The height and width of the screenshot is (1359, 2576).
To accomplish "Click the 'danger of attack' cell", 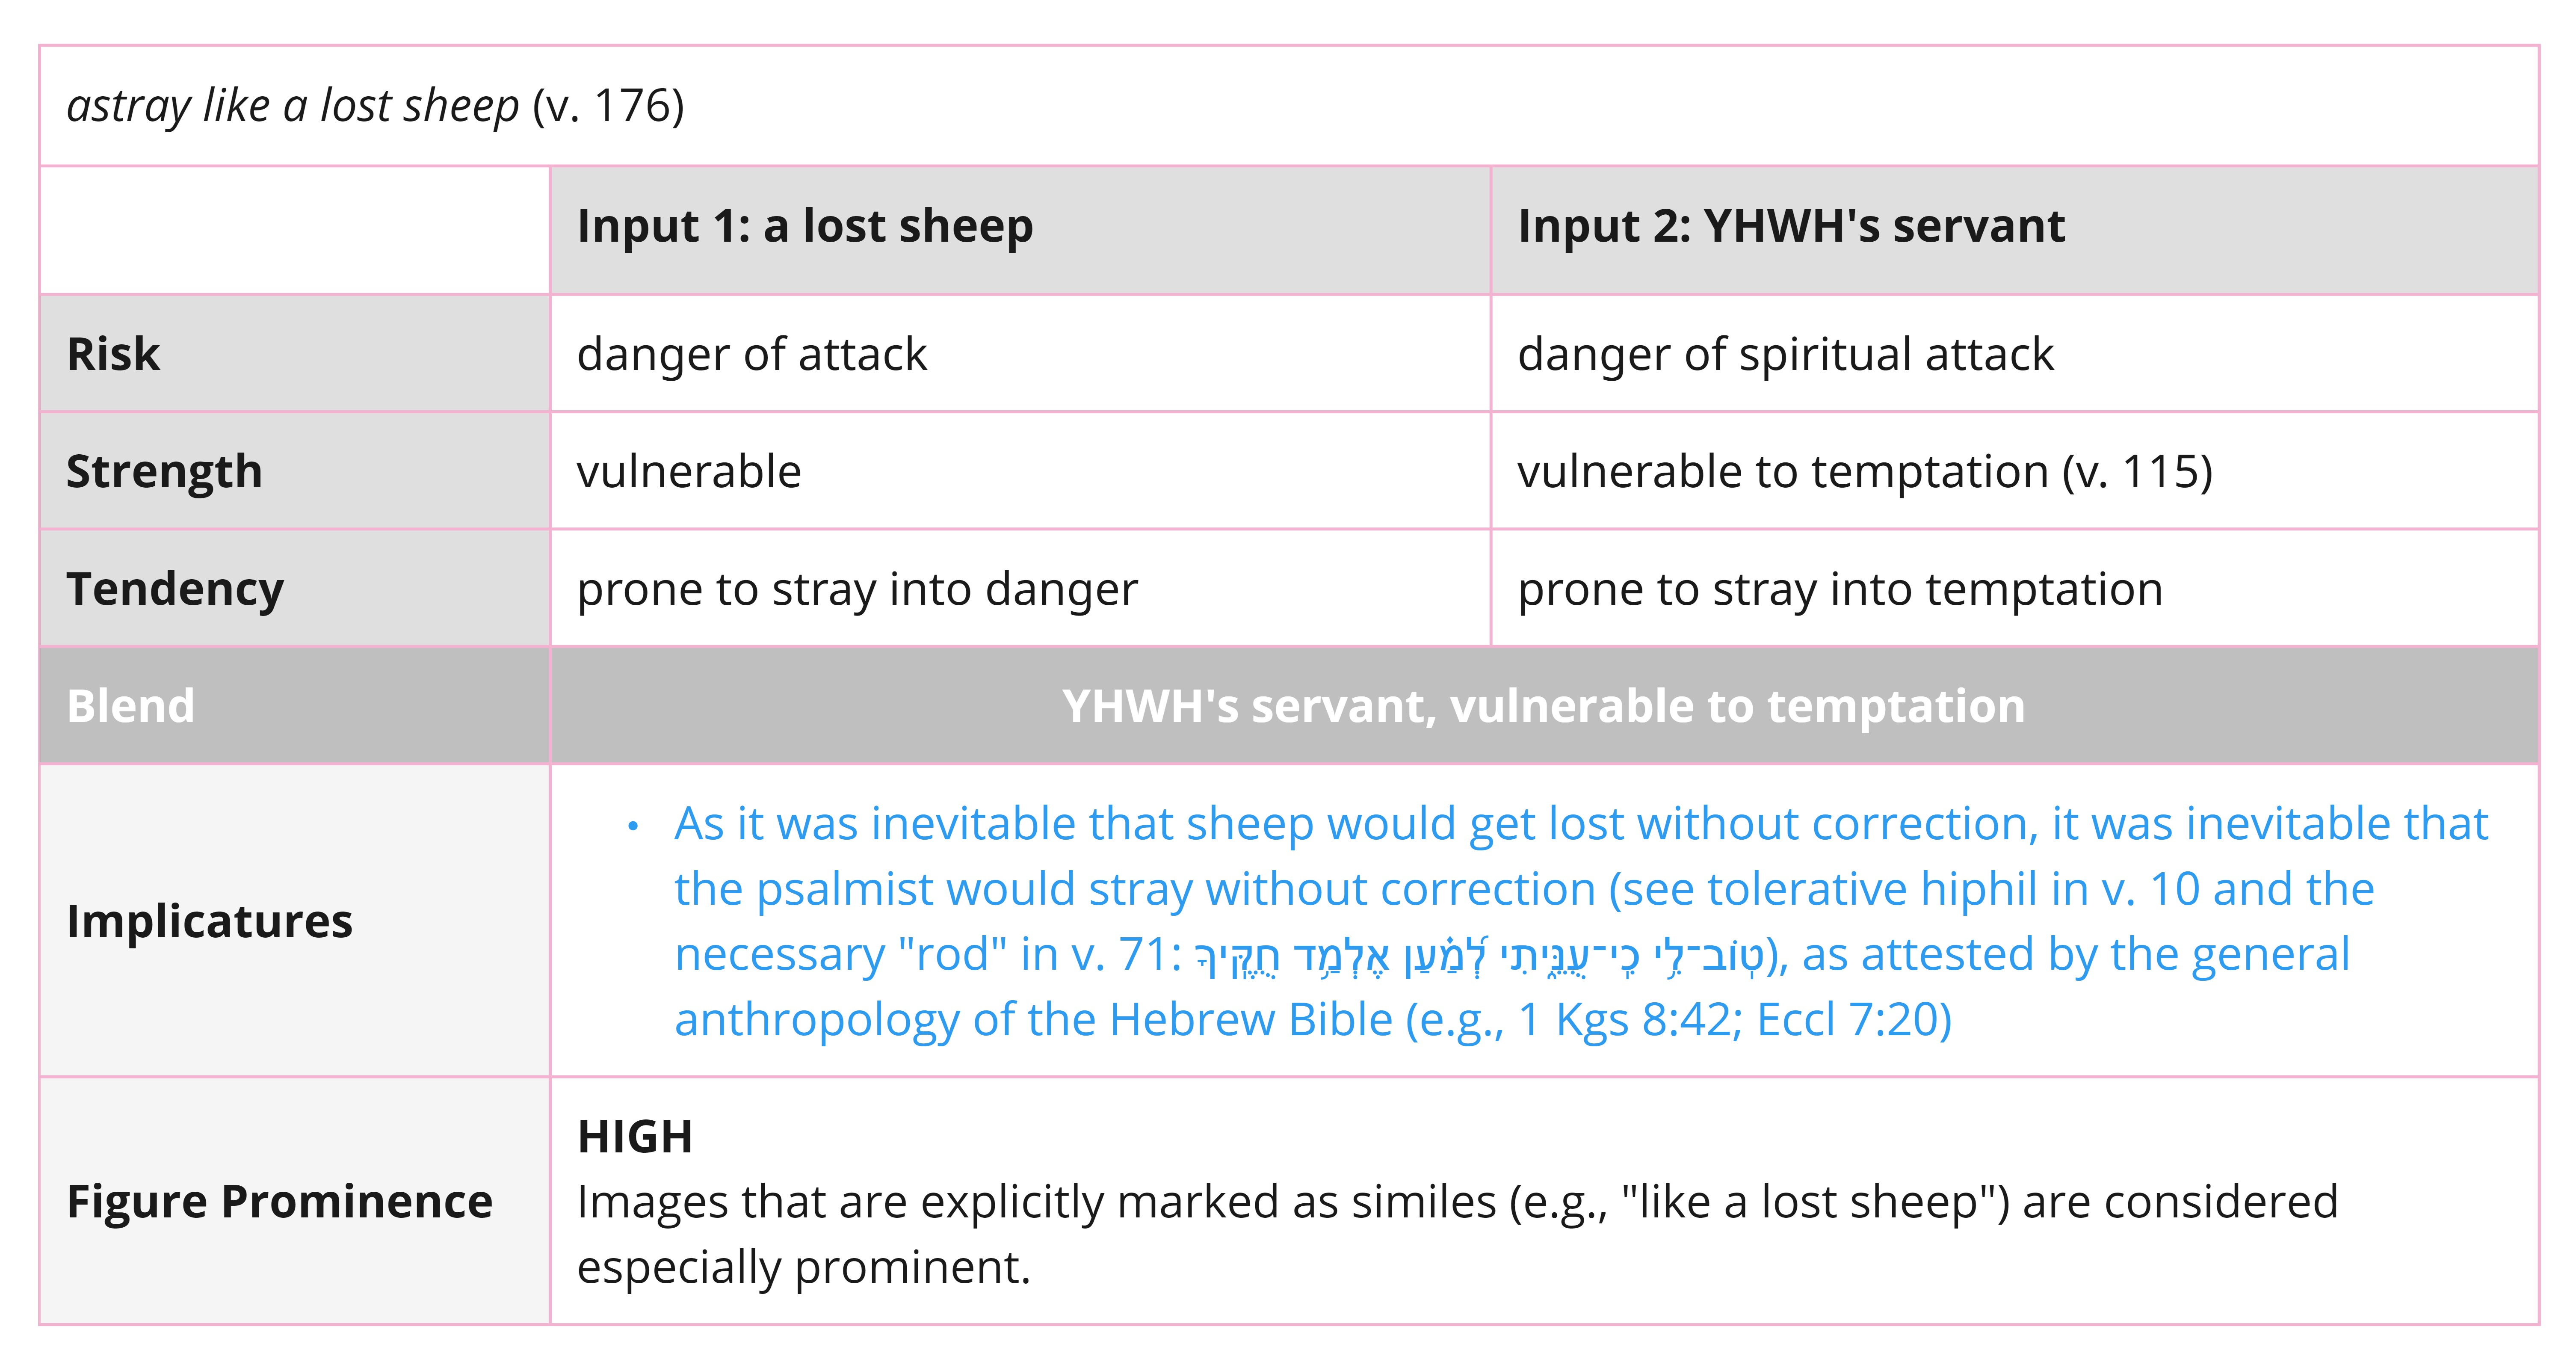I will [752, 355].
